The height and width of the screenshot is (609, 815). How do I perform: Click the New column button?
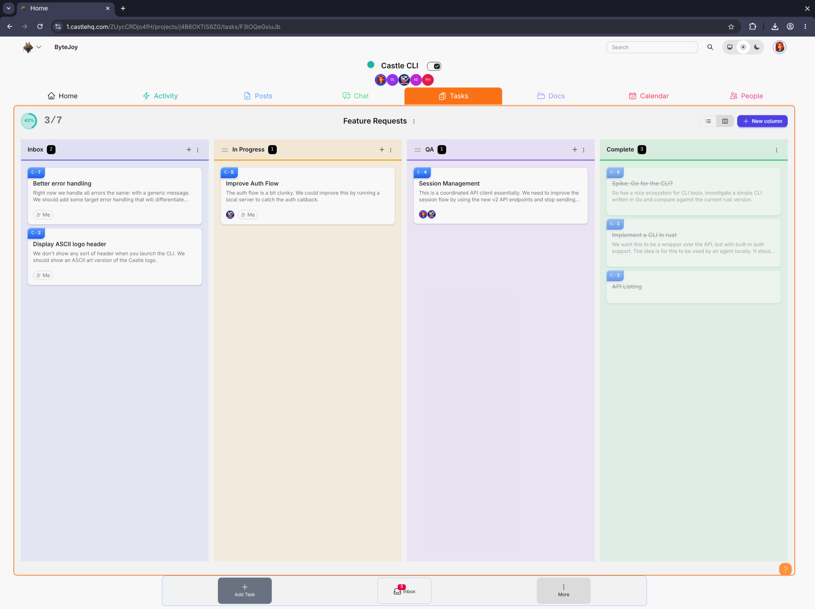coord(762,121)
